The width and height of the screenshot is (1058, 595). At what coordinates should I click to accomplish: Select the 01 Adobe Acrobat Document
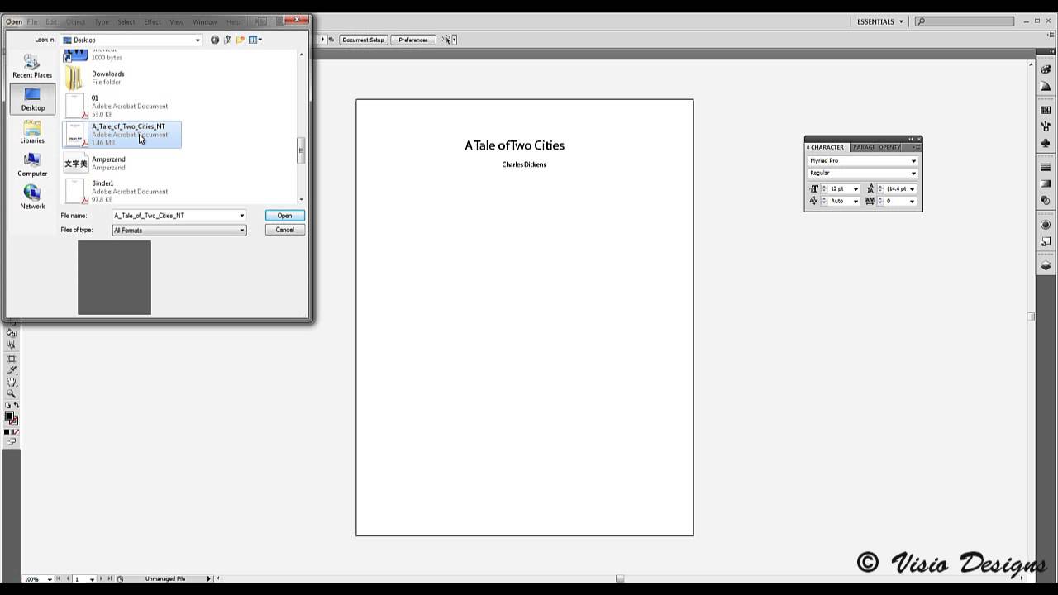[x=122, y=106]
